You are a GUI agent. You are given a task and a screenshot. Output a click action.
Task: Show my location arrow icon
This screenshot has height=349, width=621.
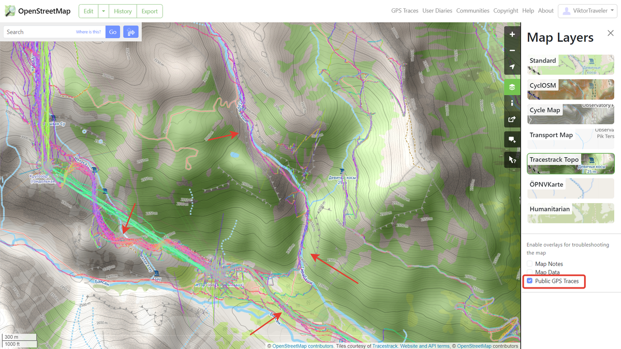pyautogui.click(x=512, y=67)
